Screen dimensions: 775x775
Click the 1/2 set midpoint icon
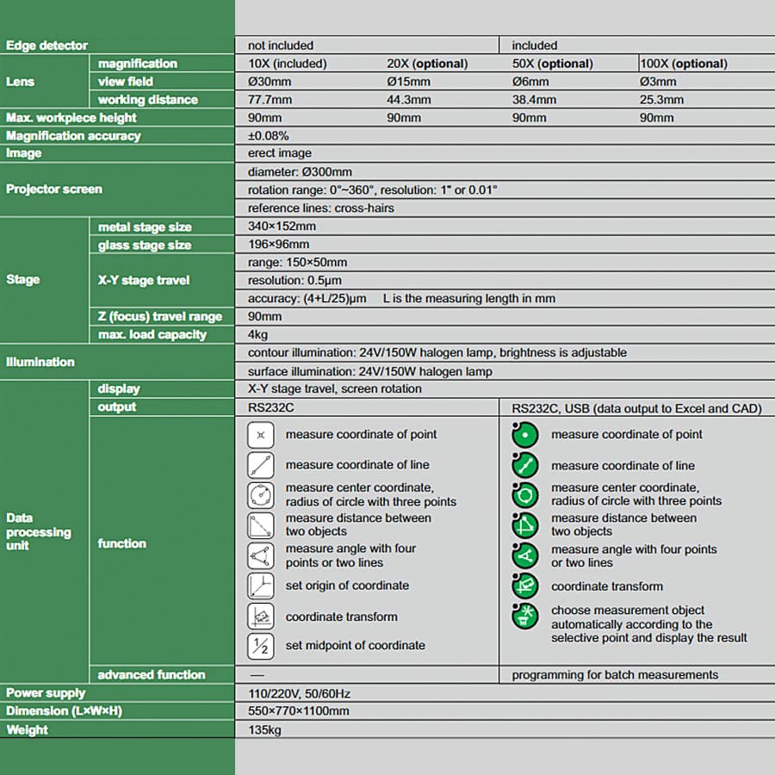pos(260,646)
